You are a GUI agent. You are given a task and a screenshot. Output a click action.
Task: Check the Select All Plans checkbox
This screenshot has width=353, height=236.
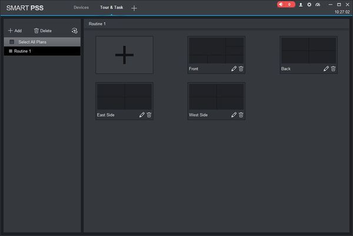coord(12,42)
